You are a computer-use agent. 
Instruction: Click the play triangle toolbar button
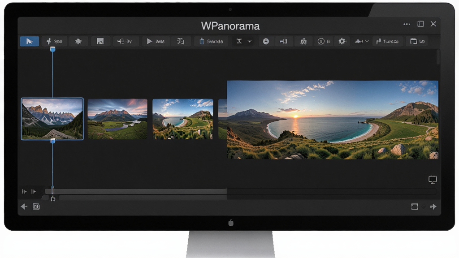156,41
